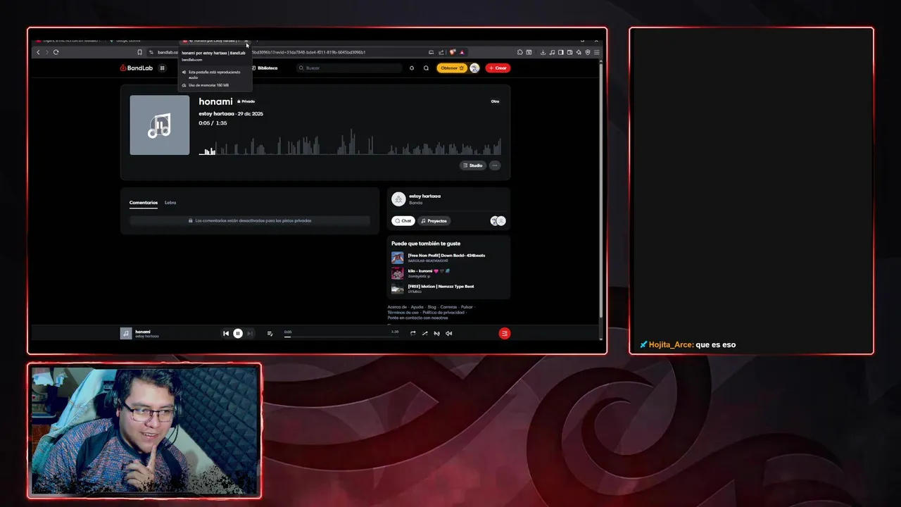Open the chat messages icon in header
The height and width of the screenshot is (507, 901).
[x=426, y=68]
